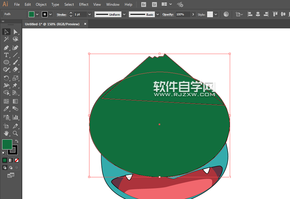Set paint type to Gradient
This screenshot has width=290, height=199.
[x=11, y=160]
